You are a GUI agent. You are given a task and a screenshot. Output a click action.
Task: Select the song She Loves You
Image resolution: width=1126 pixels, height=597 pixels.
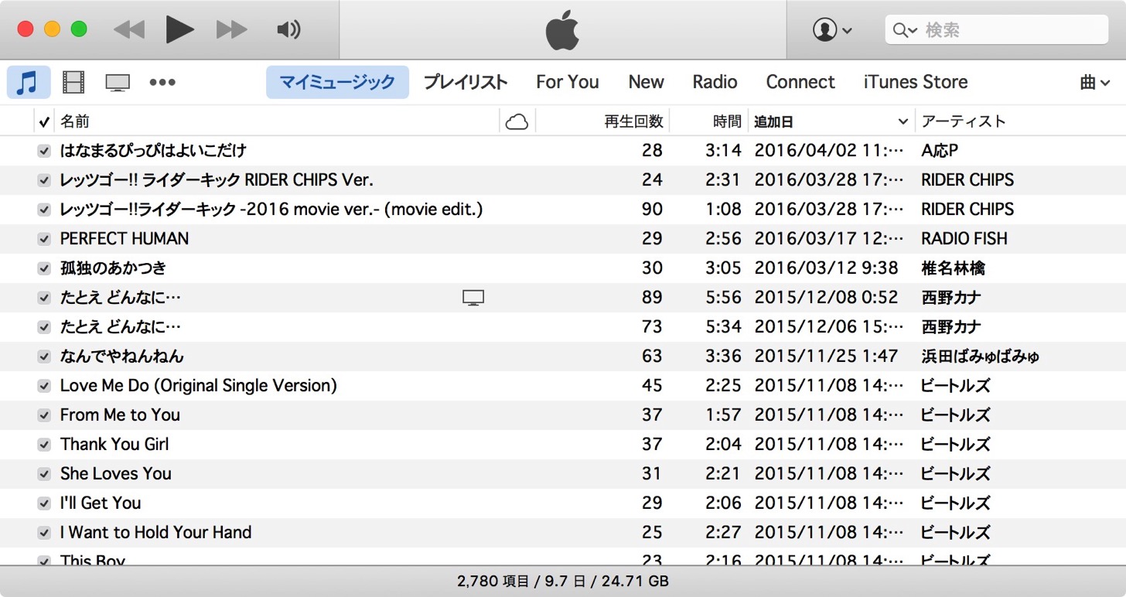click(x=116, y=473)
